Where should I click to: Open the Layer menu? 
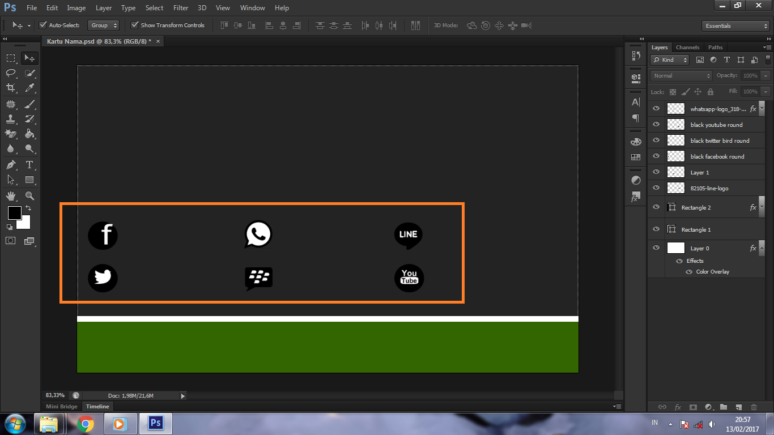click(x=104, y=8)
